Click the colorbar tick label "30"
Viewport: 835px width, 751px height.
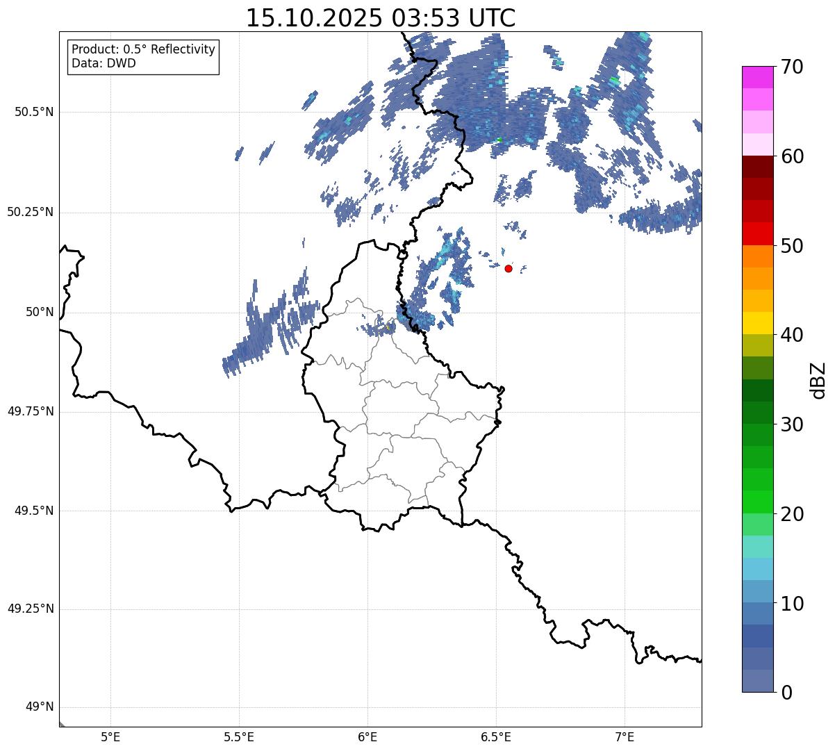pos(792,424)
